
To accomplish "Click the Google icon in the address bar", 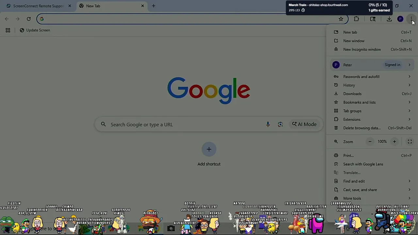I will point(42,19).
